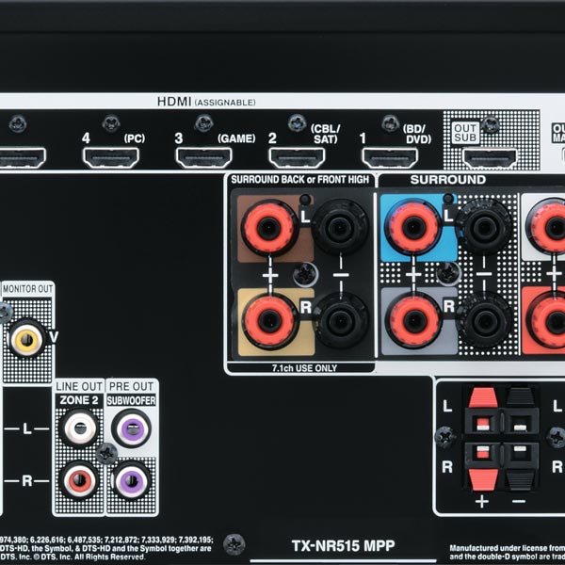Screen dimensions: 565x565
Task: Click the SURROUND BACK or FRONT HIGH label
Action: [x=299, y=180]
